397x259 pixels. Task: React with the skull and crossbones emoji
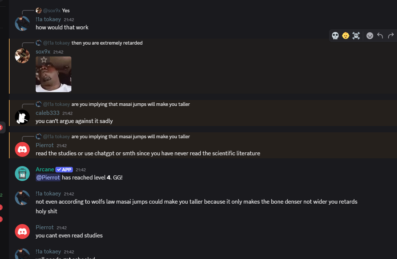click(x=356, y=36)
